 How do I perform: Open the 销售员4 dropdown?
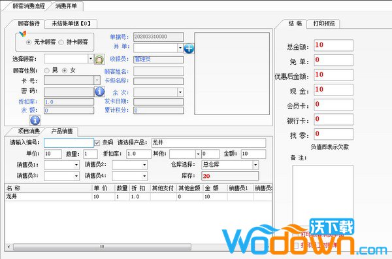pyautogui.click(x=144, y=176)
